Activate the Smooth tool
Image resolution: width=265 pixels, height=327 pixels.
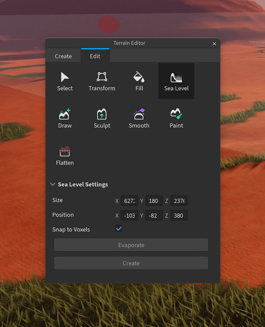(139, 118)
